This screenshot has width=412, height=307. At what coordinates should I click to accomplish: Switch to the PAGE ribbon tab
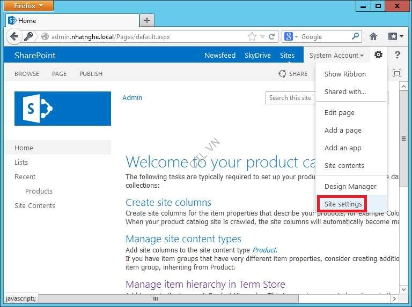point(59,74)
